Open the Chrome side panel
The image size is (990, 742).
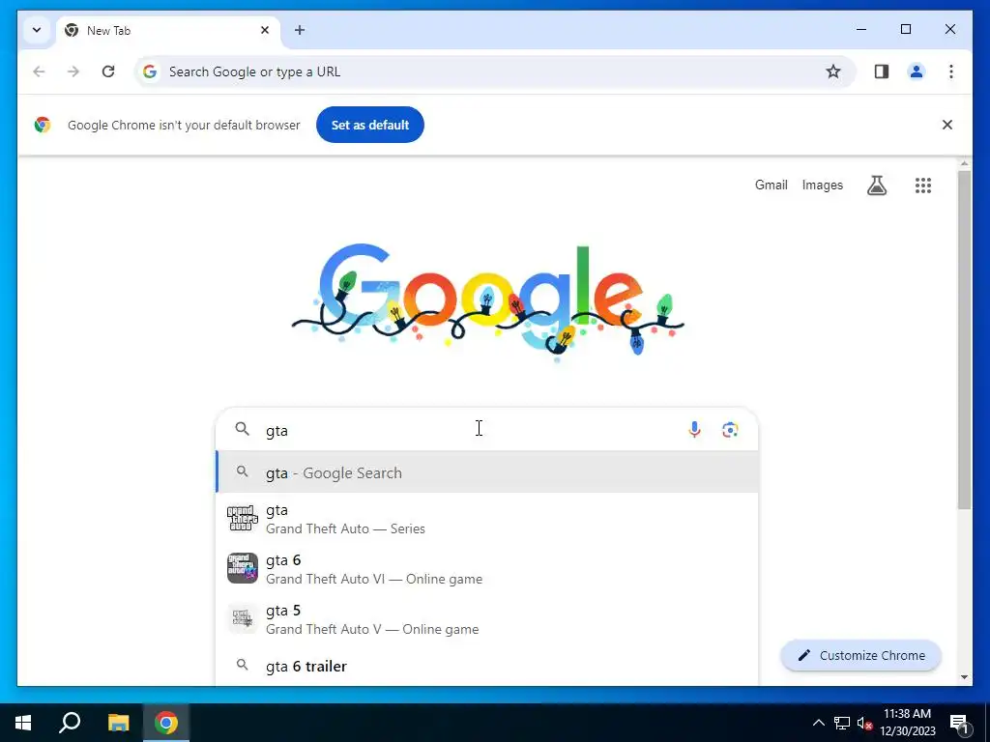click(882, 71)
